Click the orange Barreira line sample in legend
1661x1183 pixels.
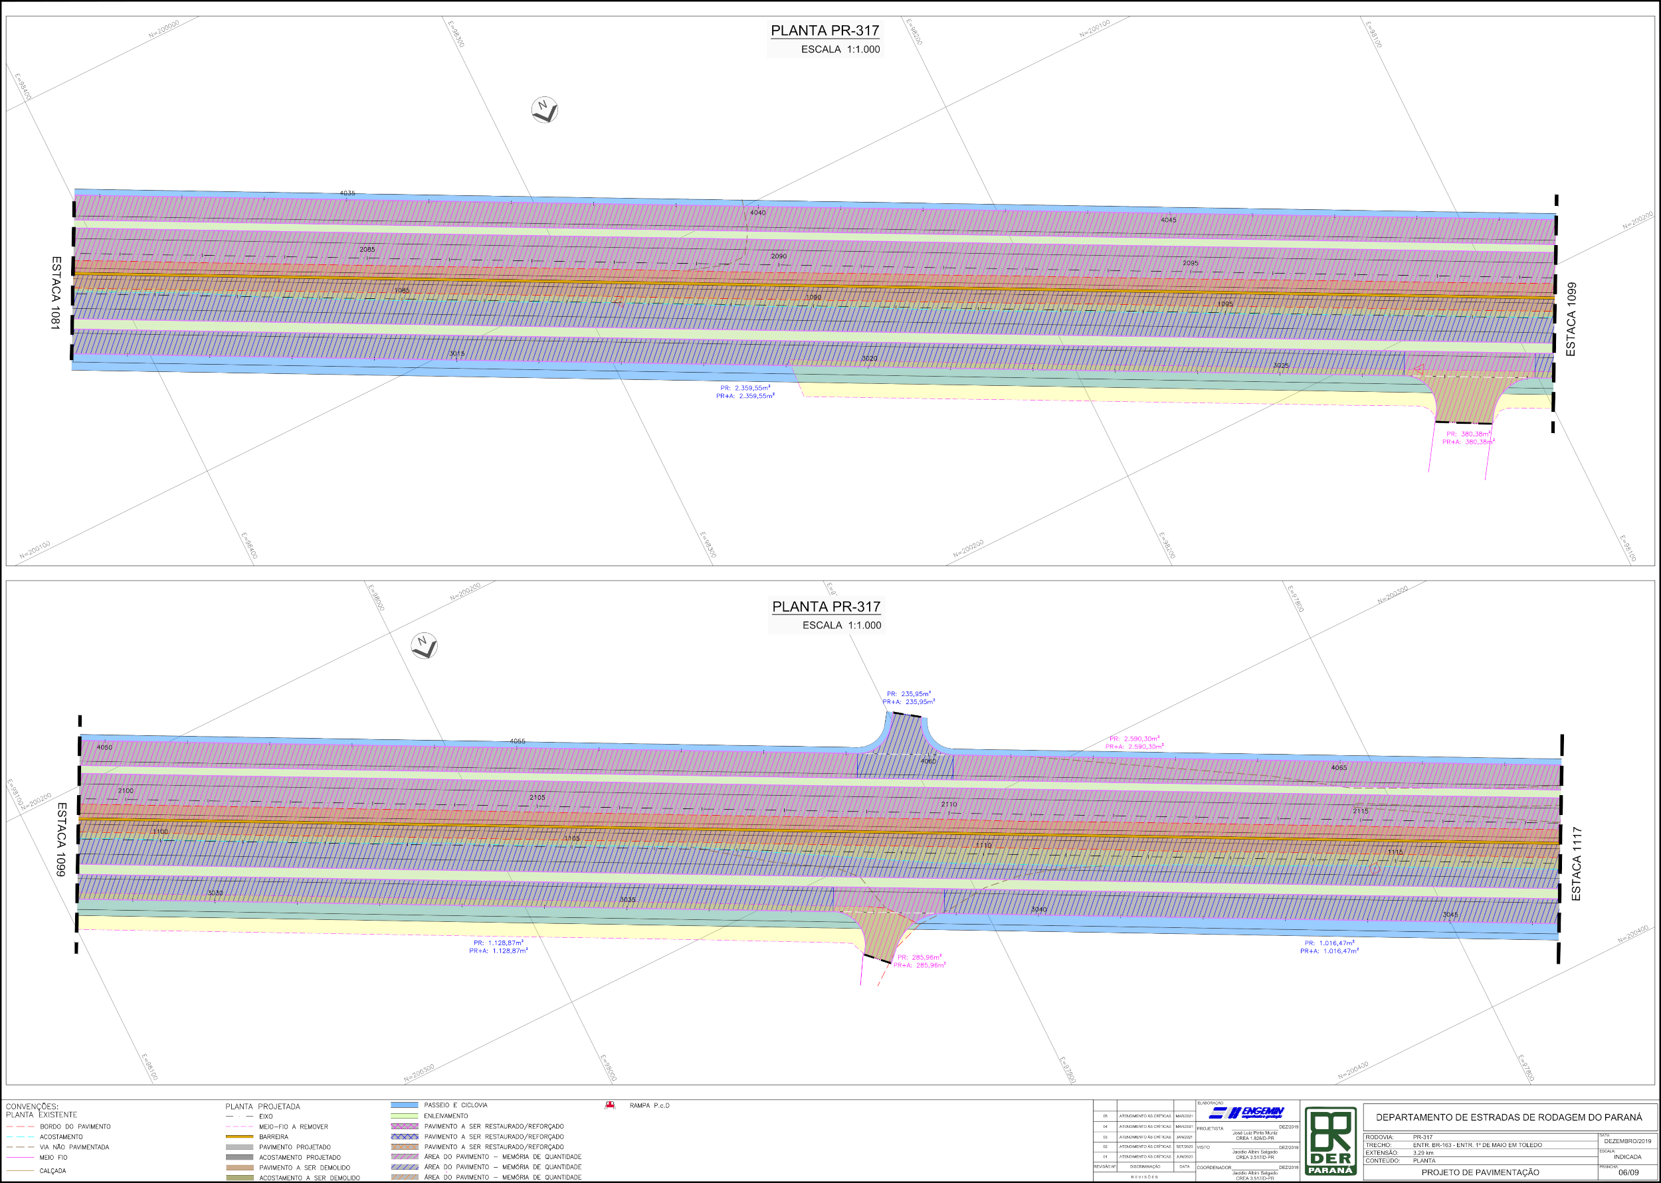coord(239,1137)
